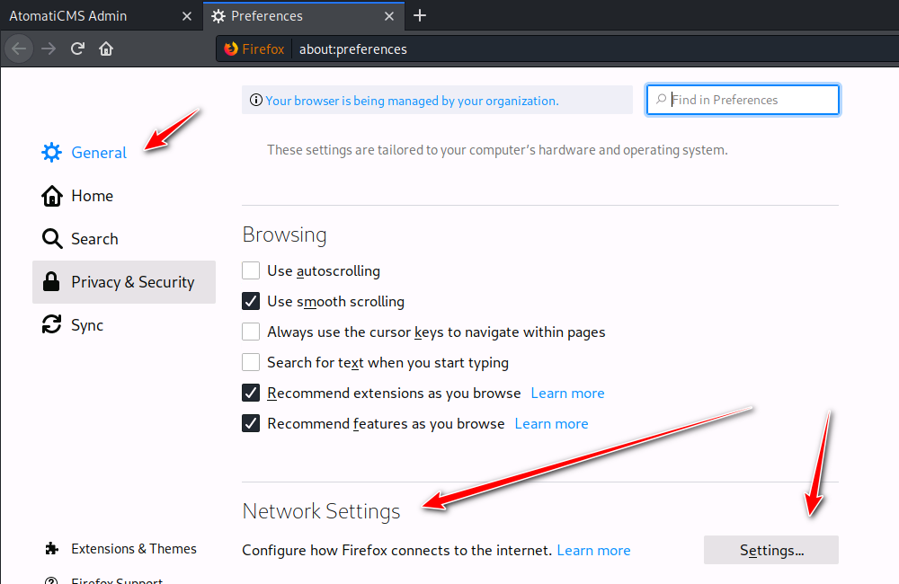The height and width of the screenshot is (584, 899).
Task: Reload the page with the toolbar refresh icon
Action: [x=78, y=49]
